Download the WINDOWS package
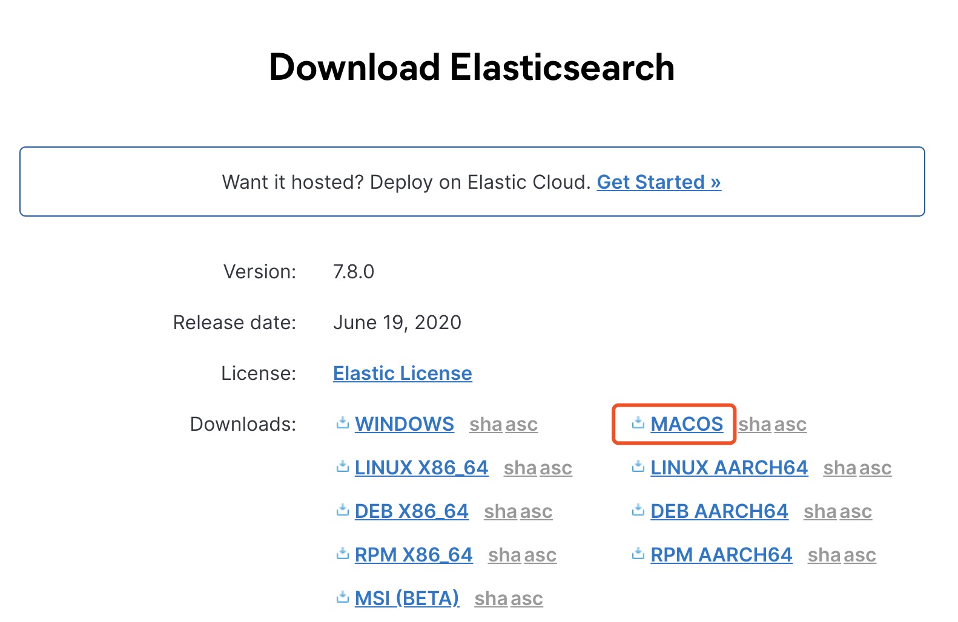958x622 pixels. pyautogui.click(x=404, y=424)
